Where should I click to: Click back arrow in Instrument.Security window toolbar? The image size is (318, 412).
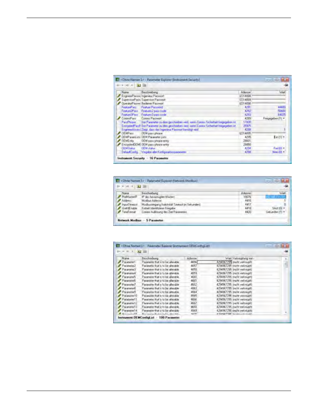[x=118, y=85]
